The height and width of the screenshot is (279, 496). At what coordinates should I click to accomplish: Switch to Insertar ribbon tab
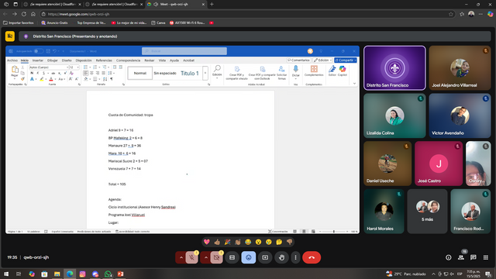38,60
